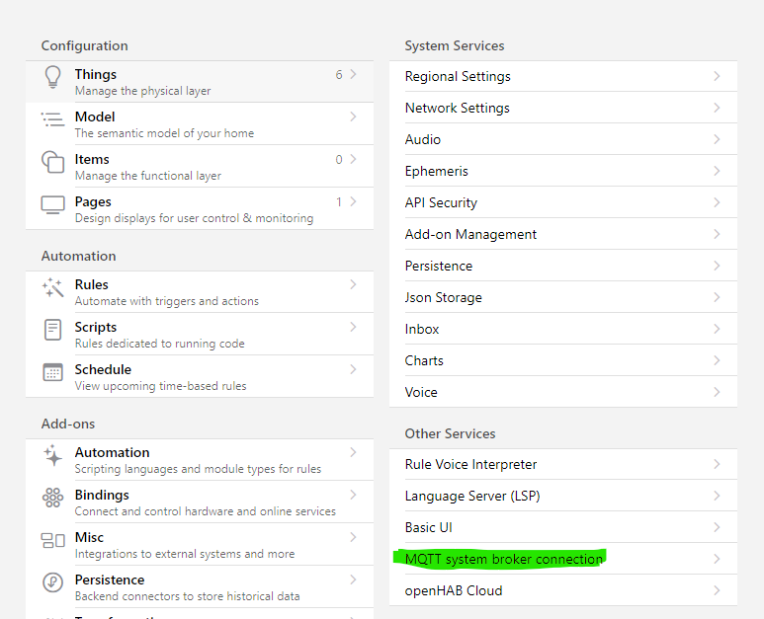Click the Persistence add-ons icon

[x=52, y=583]
